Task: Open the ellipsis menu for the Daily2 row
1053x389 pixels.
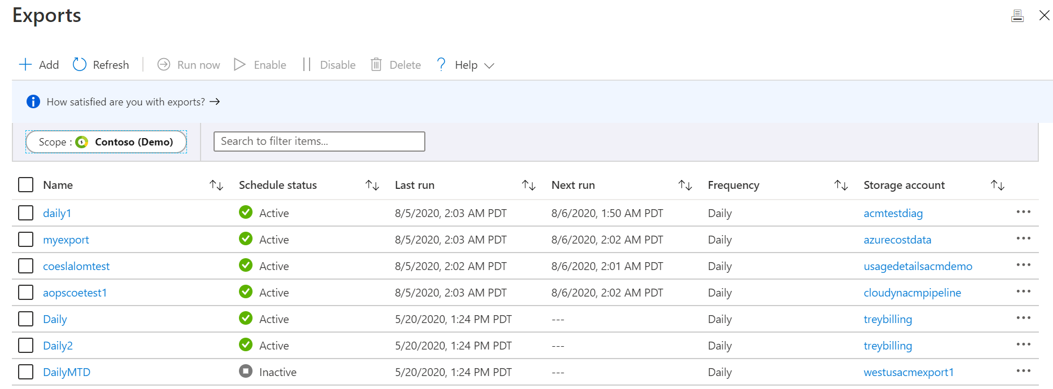Action: click(1023, 345)
